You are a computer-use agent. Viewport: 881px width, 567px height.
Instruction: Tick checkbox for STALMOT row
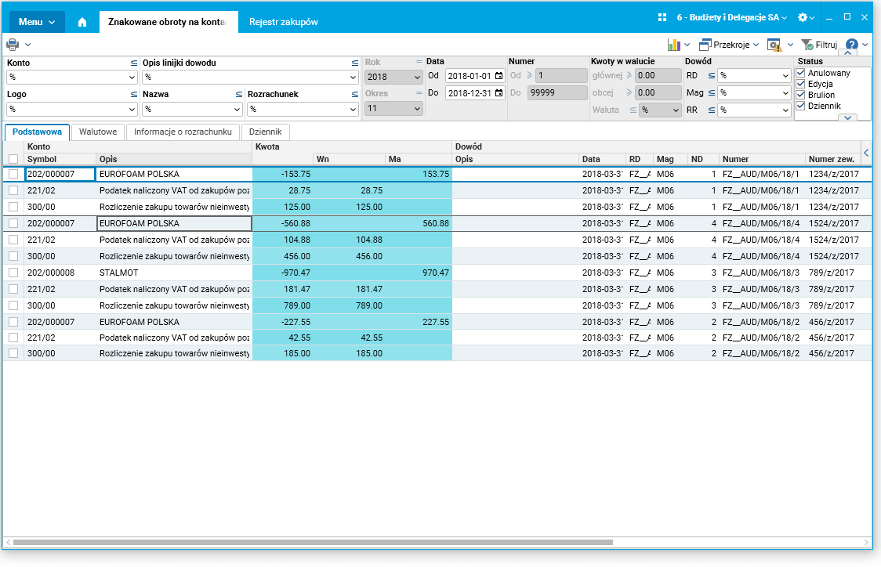[x=13, y=273]
